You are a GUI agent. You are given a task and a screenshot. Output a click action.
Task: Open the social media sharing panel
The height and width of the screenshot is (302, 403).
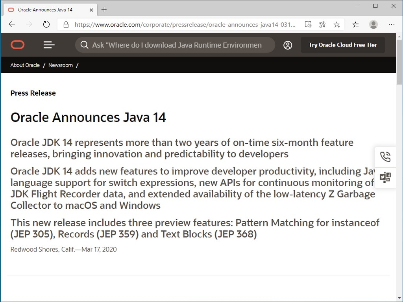[x=385, y=177]
